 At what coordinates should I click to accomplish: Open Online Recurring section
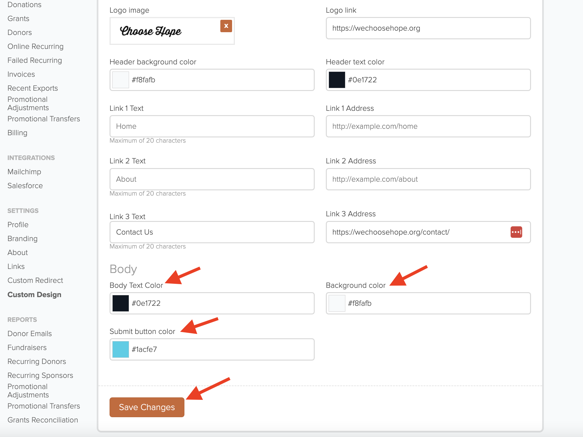coord(35,46)
